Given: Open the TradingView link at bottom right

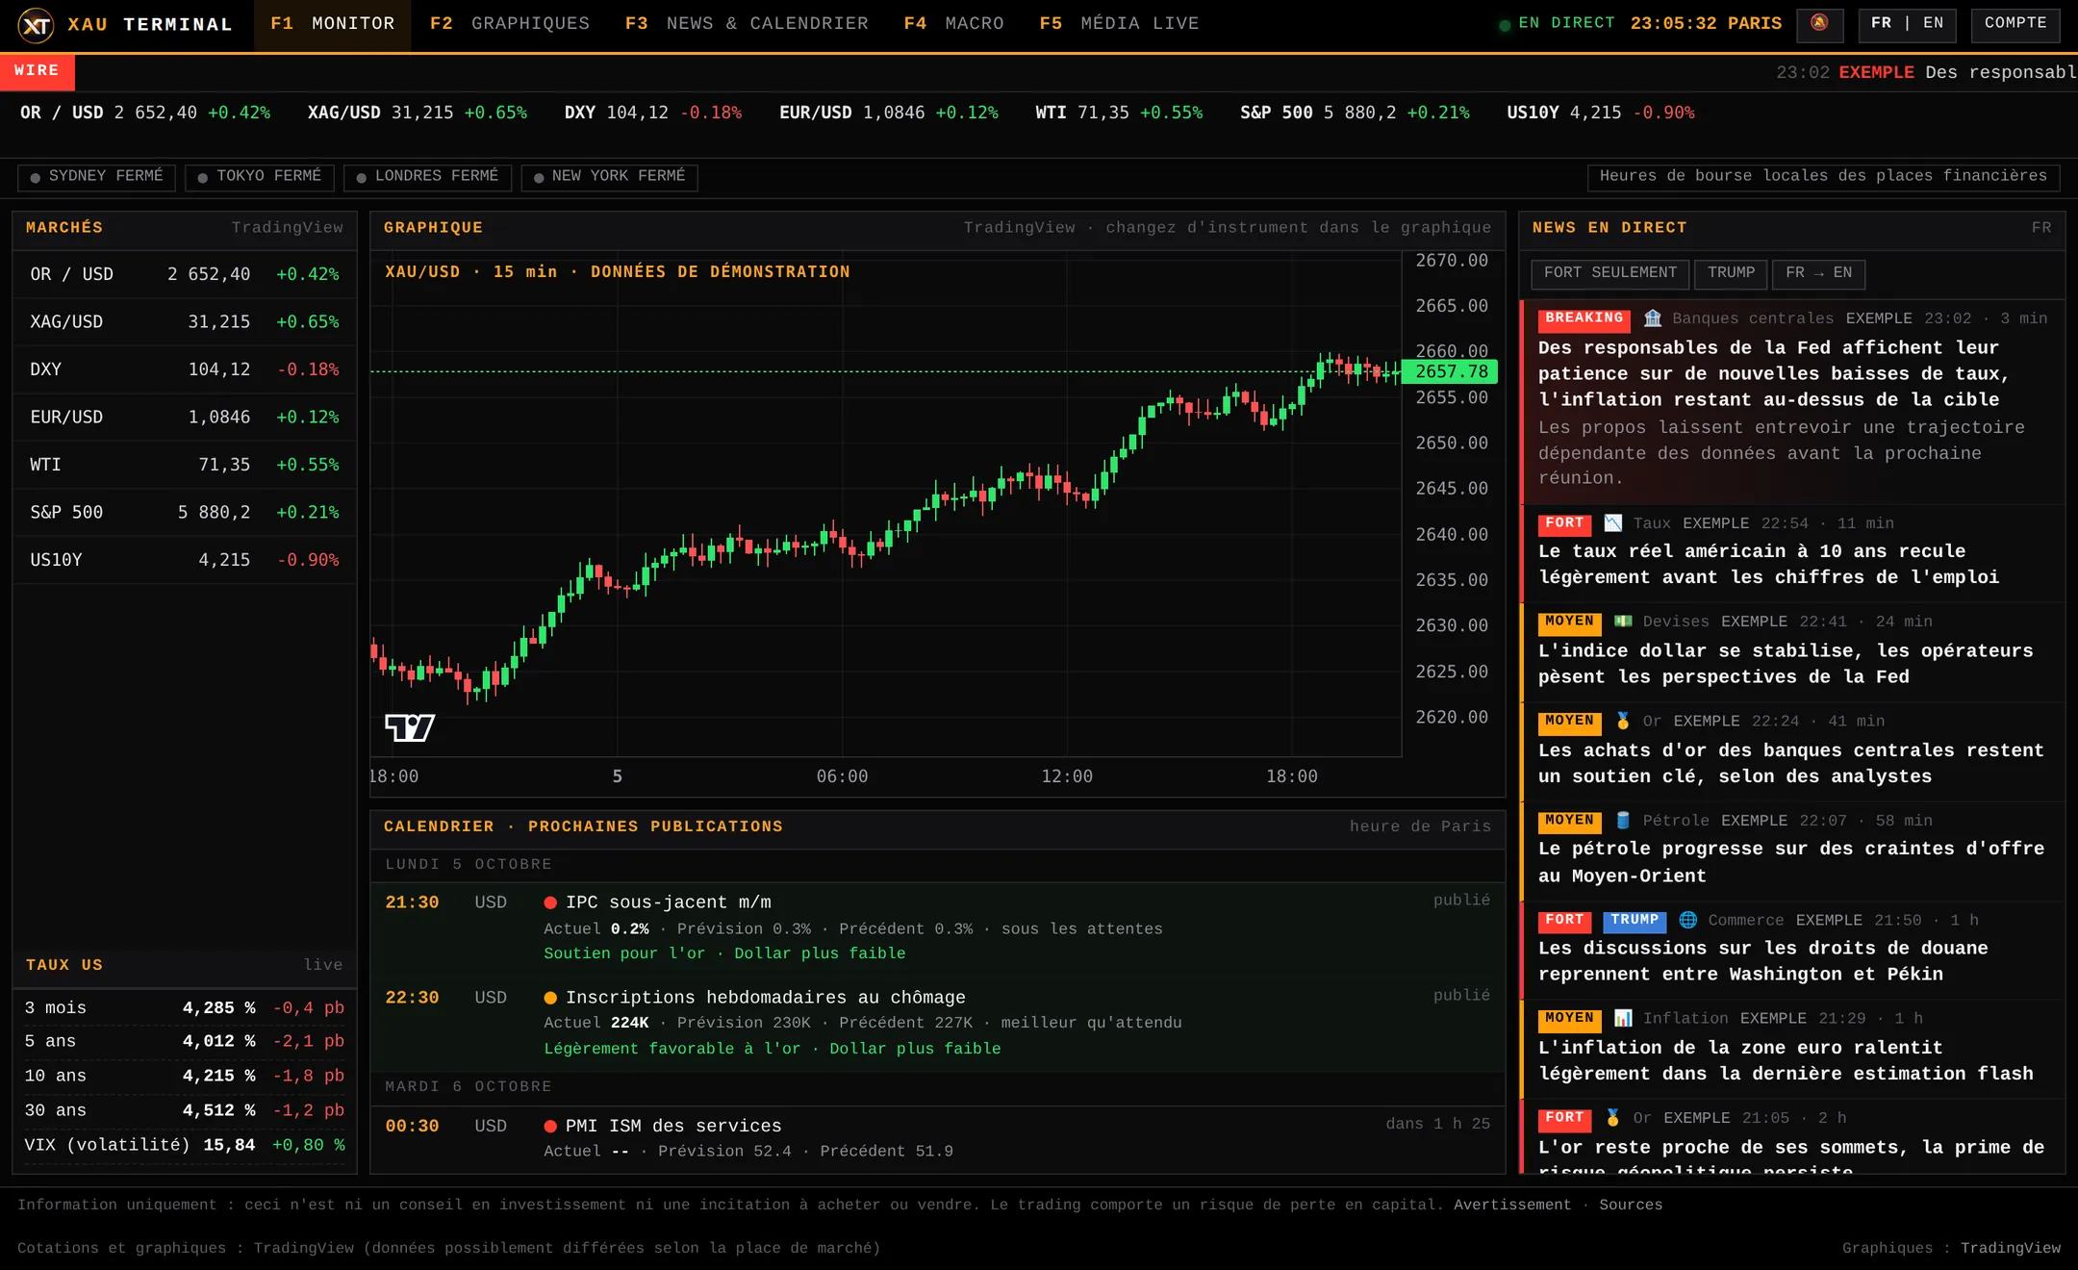Looking at the screenshot, I should tap(2011, 1248).
